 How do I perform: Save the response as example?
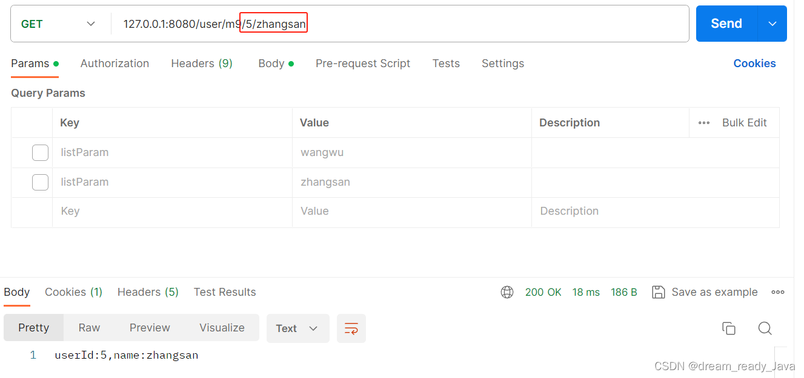coord(705,292)
